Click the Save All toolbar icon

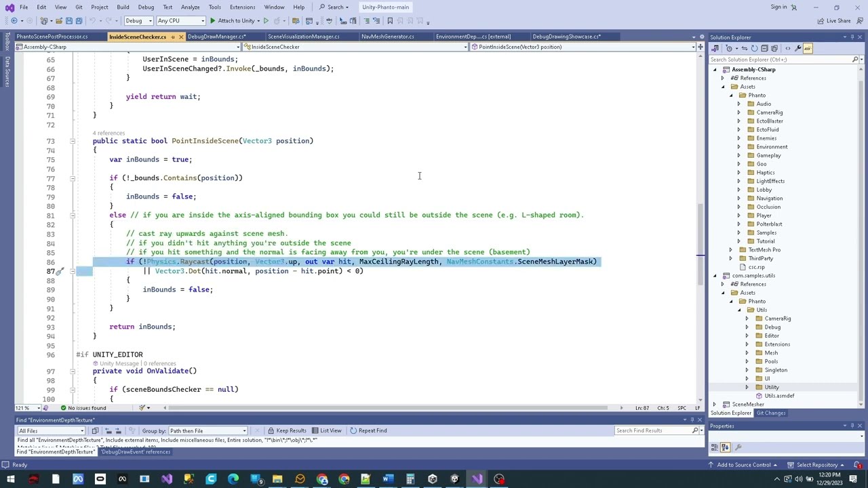(79, 20)
